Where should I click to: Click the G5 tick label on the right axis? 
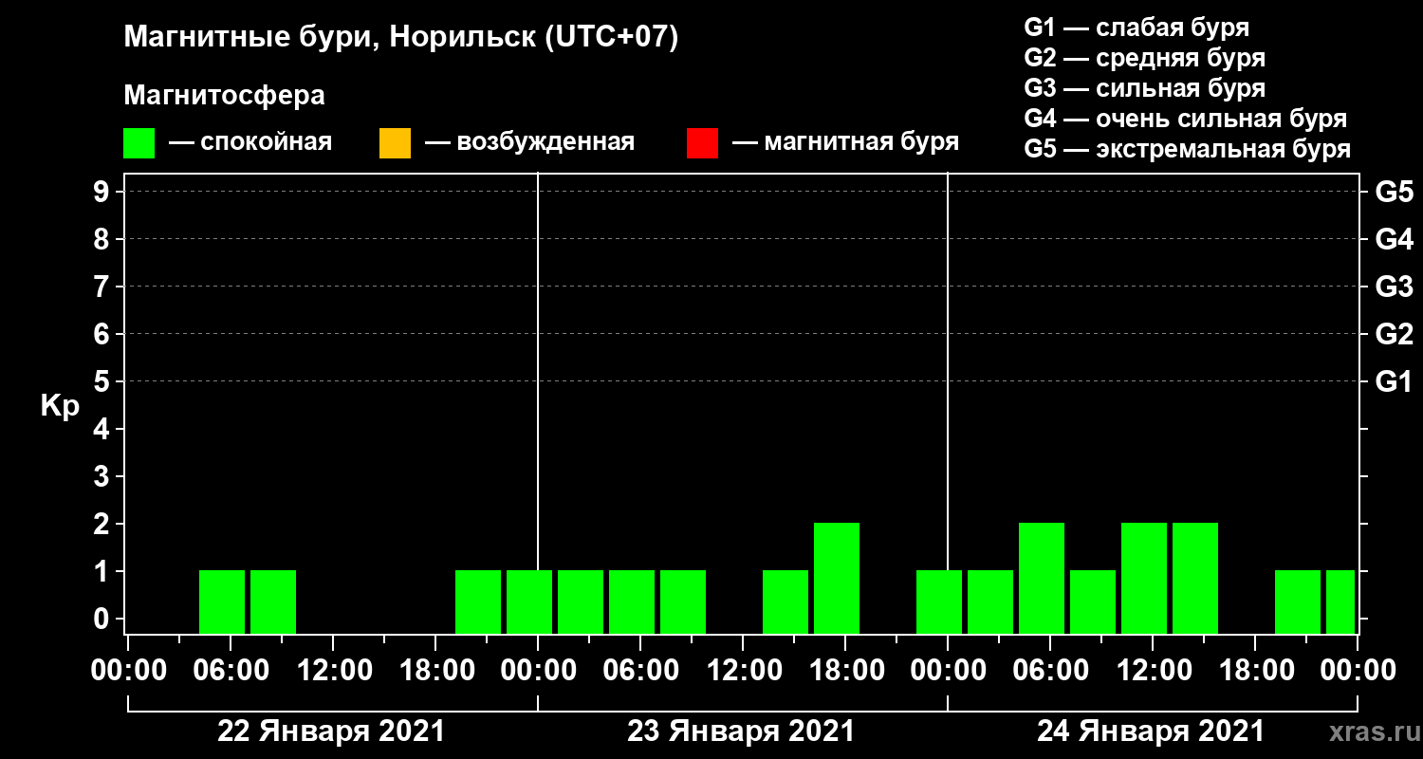(x=1394, y=193)
